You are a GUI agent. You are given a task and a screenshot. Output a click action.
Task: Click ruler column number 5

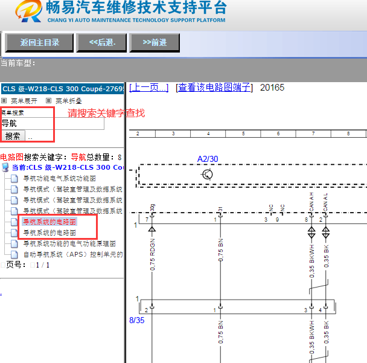pyautogui.click(x=243, y=133)
